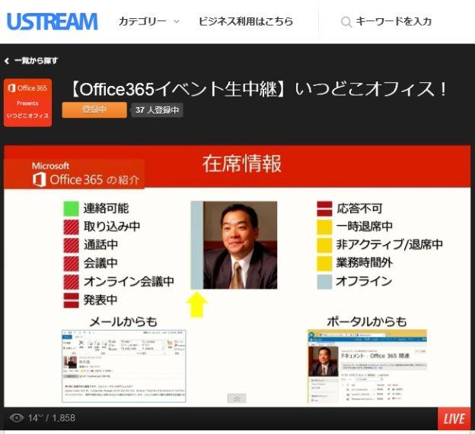Viewport: 475px width, 434px height.
Task: Click the live video player area
Action: [237, 276]
